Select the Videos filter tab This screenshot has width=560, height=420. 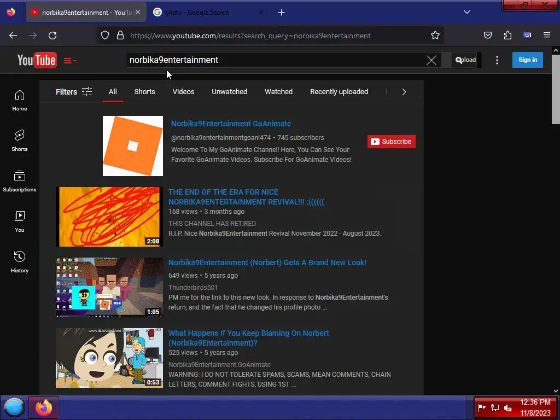tap(184, 92)
